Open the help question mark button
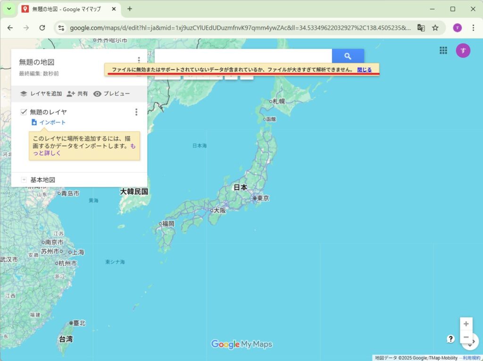The height and width of the screenshot is (361, 483). click(450, 339)
